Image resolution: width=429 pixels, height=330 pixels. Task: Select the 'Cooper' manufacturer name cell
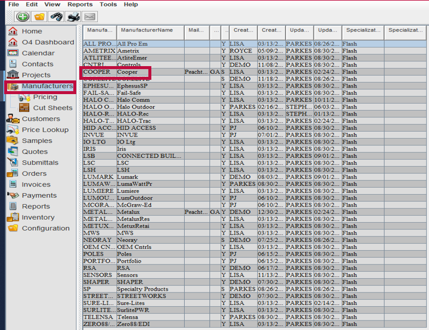[151, 72]
